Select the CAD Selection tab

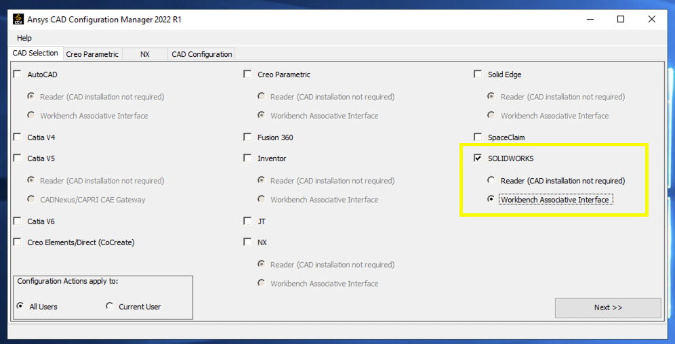(x=35, y=53)
